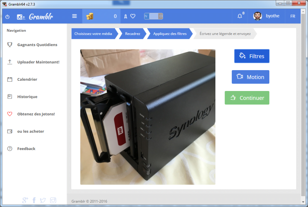Go to Choisissez votre média step

[94, 34]
